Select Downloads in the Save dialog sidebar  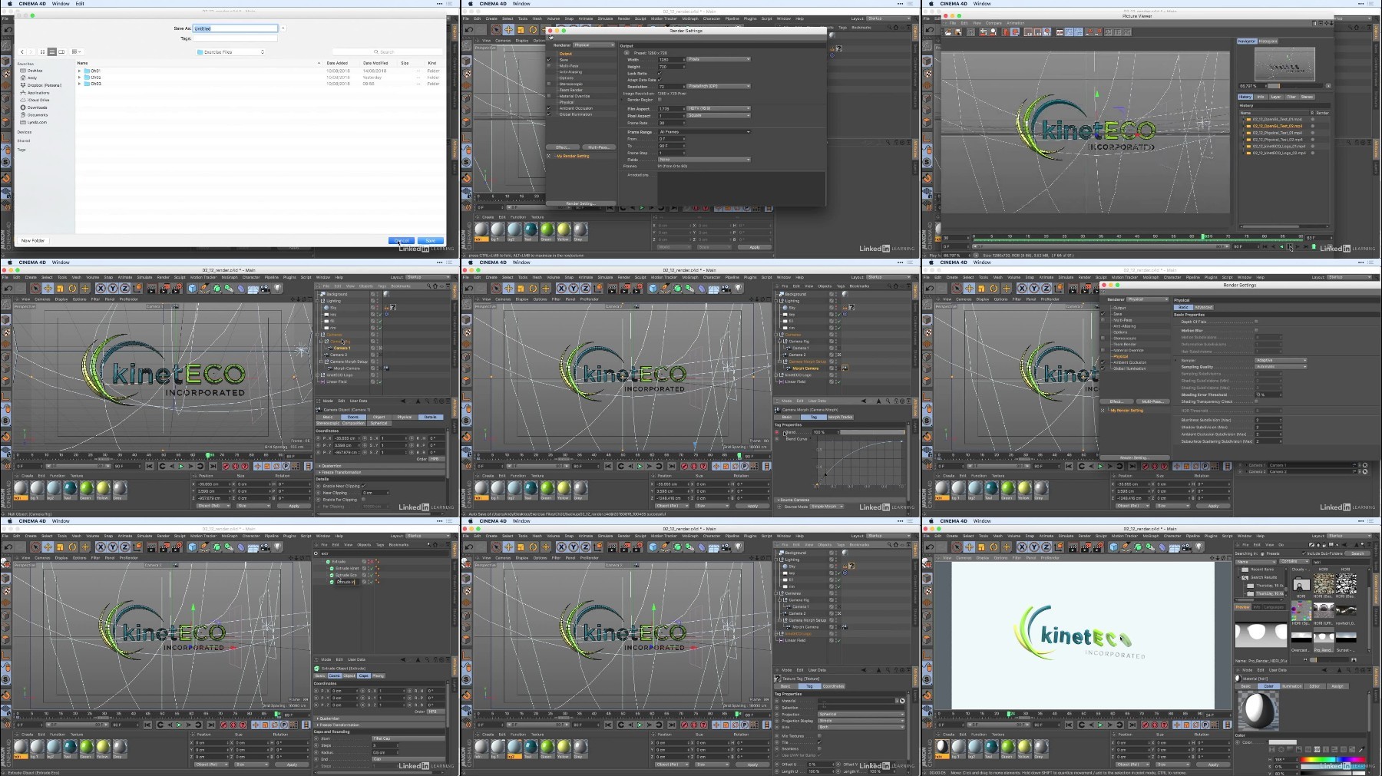(x=38, y=107)
